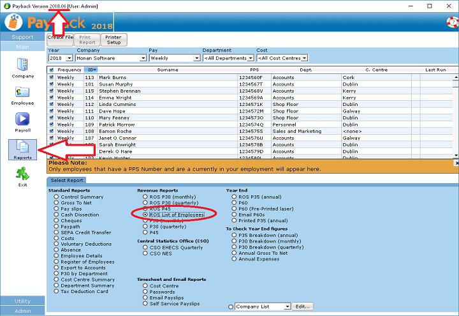Open the Company List dropdown
This screenshot has width=459, height=316.
click(288, 306)
